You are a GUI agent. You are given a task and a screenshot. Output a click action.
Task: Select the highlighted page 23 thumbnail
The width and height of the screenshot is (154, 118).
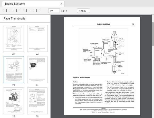(x=14, y=70)
